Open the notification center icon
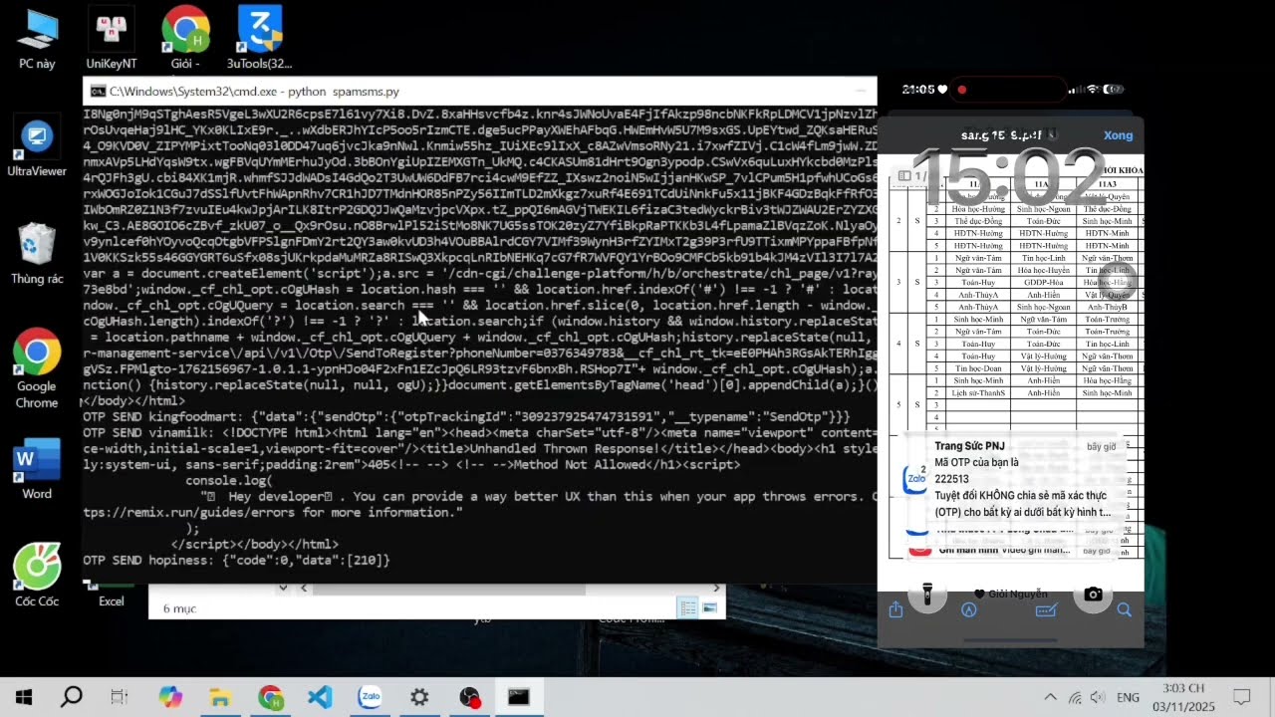Viewport: 1275px width, 717px height. (1242, 697)
